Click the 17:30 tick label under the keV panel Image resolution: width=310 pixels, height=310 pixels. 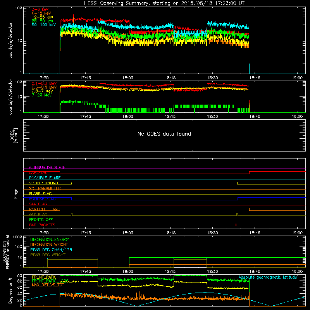43,78
